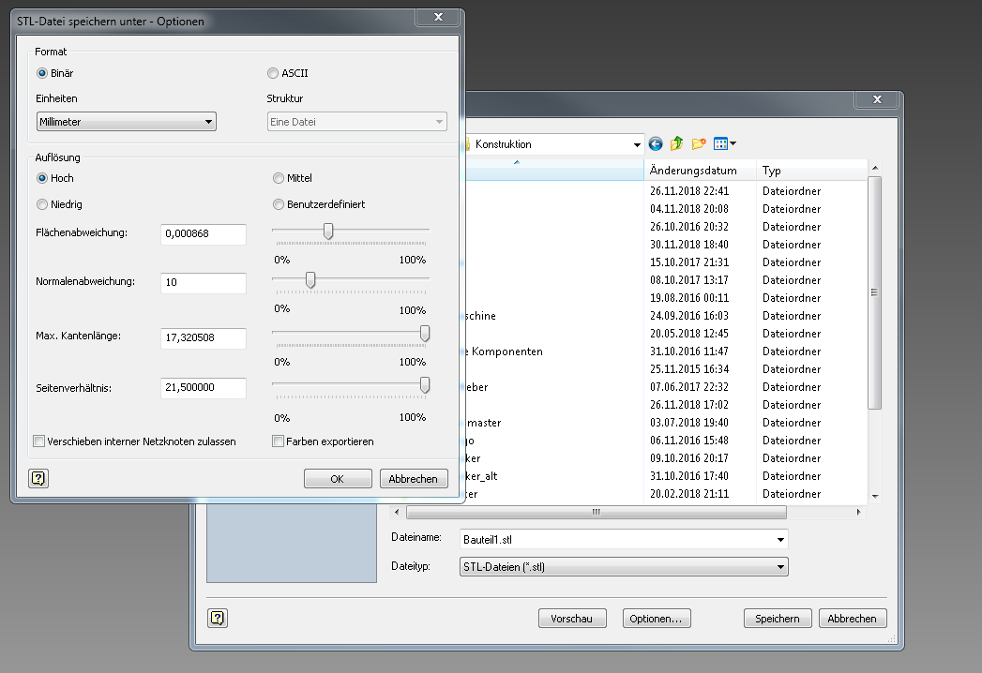Open the view menu icon
Image resolution: width=982 pixels, height=673 pixels.
[x=725, y=144]
